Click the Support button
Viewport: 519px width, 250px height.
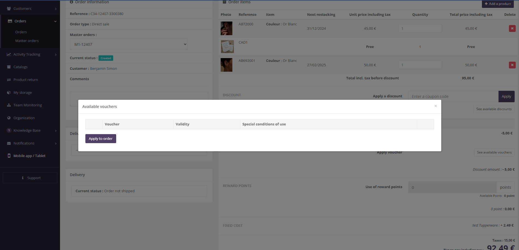30,178
